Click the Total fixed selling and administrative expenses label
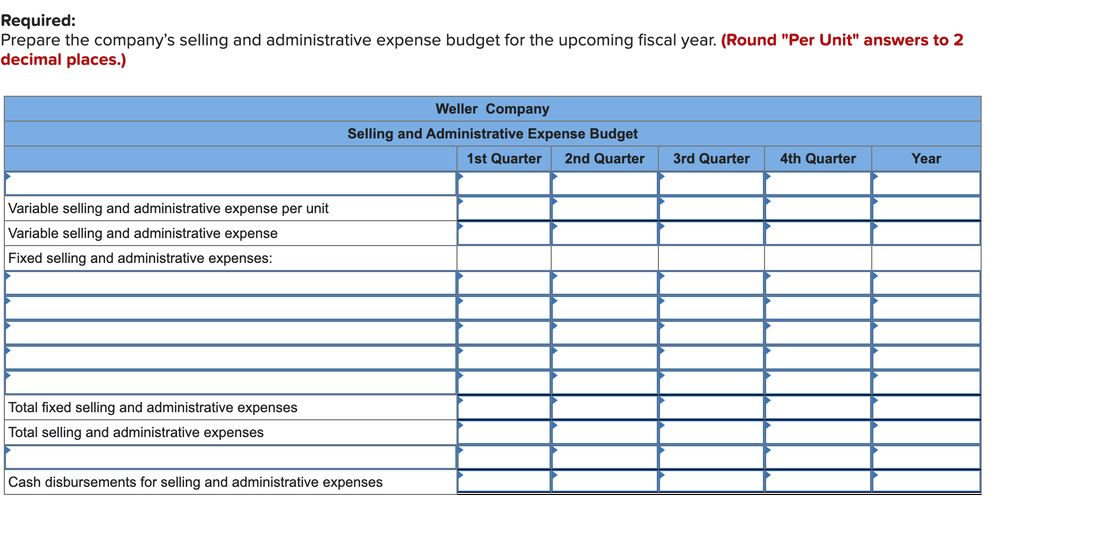This screenshot has width=1097, height=535. (153, 407)
